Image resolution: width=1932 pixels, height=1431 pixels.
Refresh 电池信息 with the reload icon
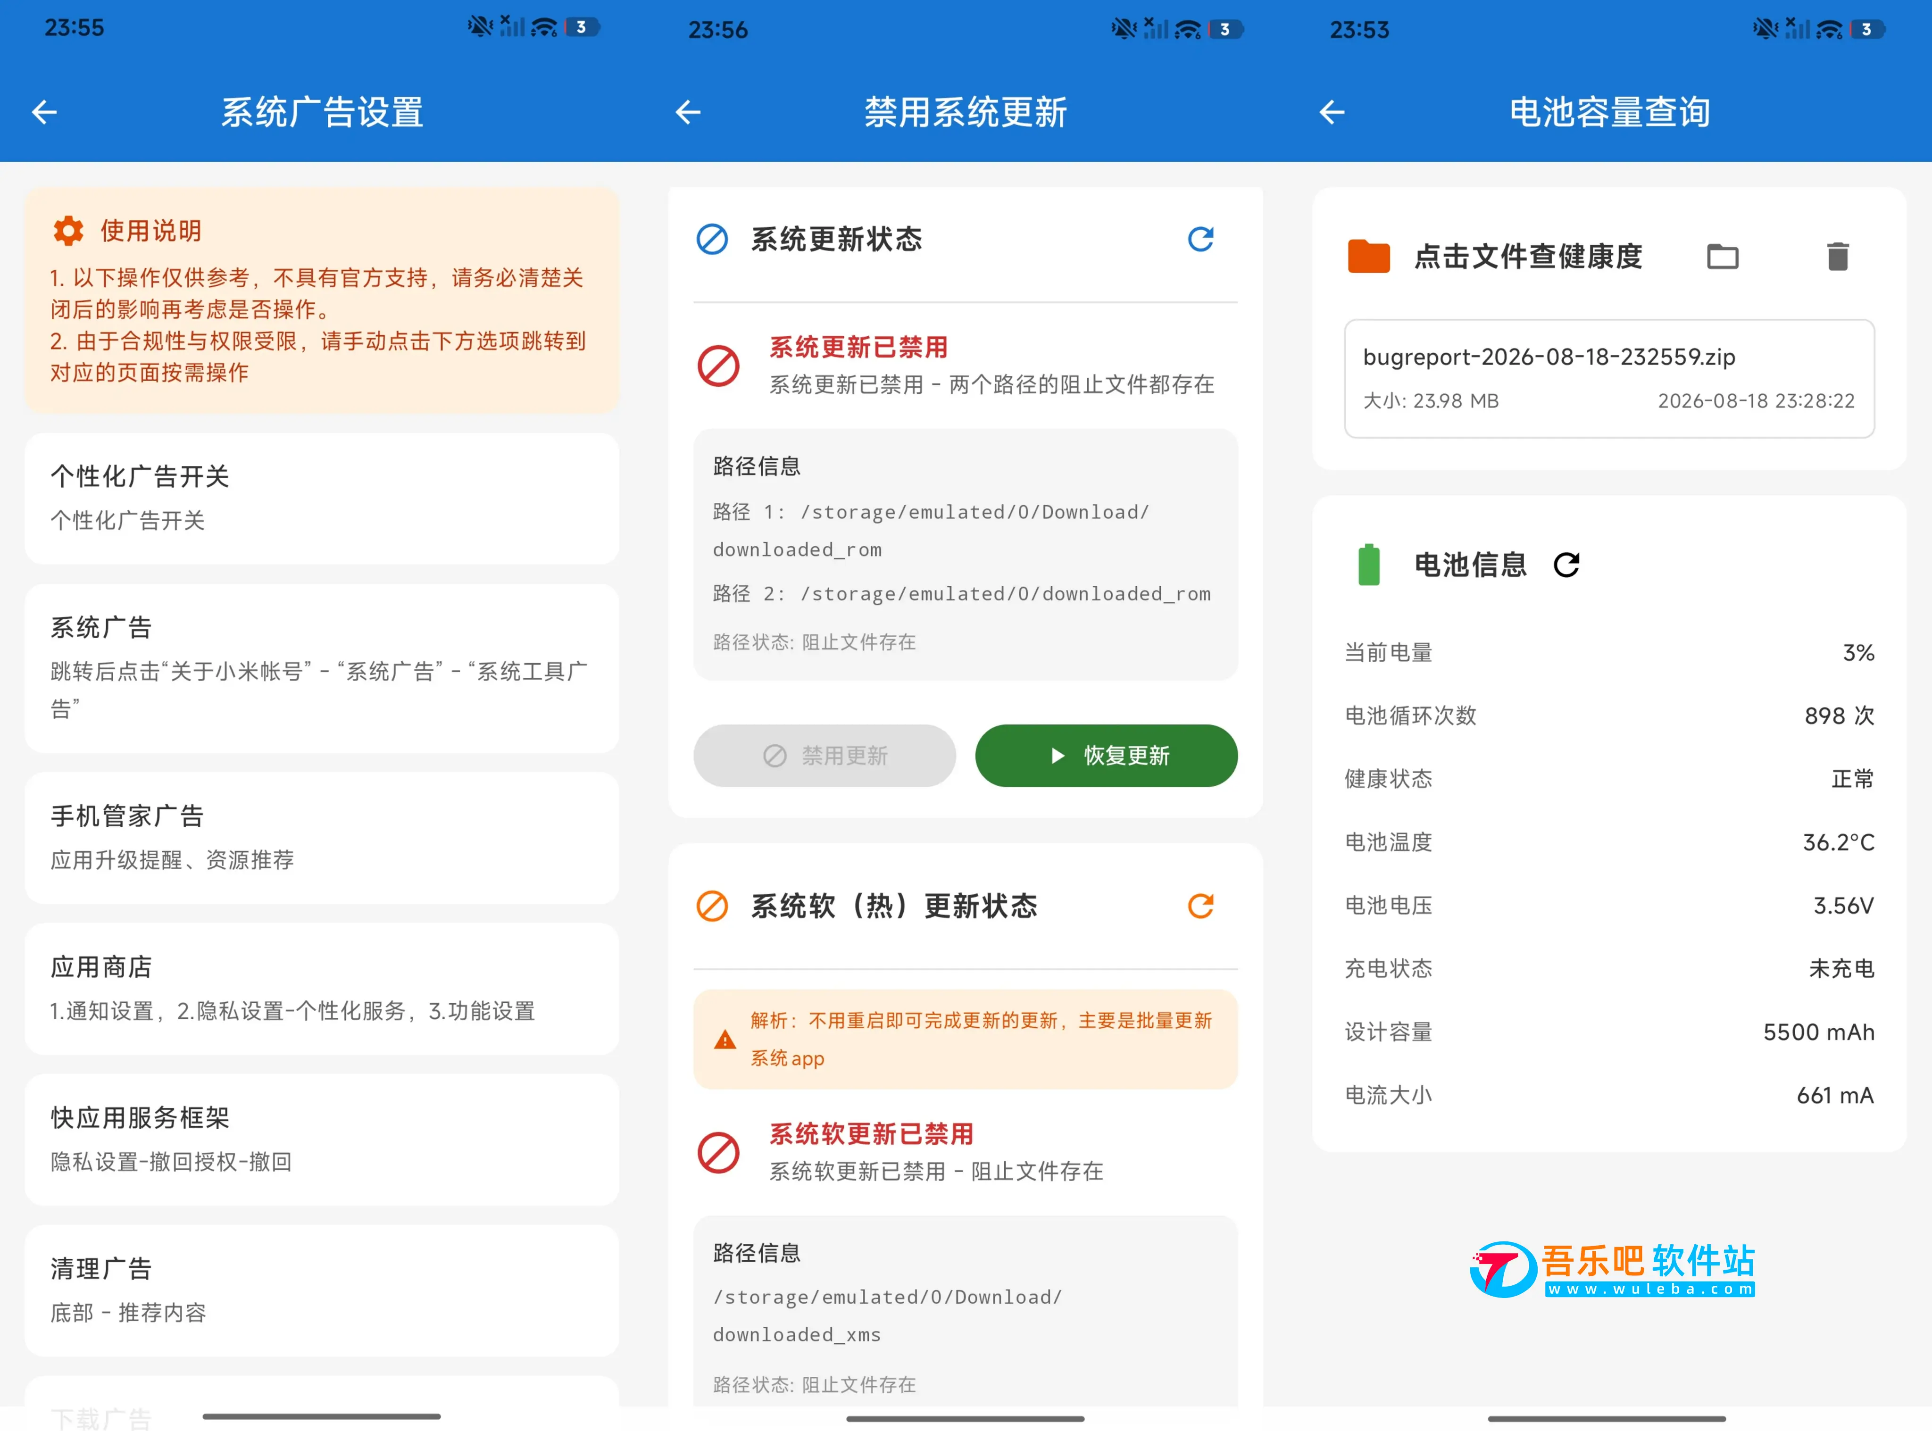pos(1566,565)
